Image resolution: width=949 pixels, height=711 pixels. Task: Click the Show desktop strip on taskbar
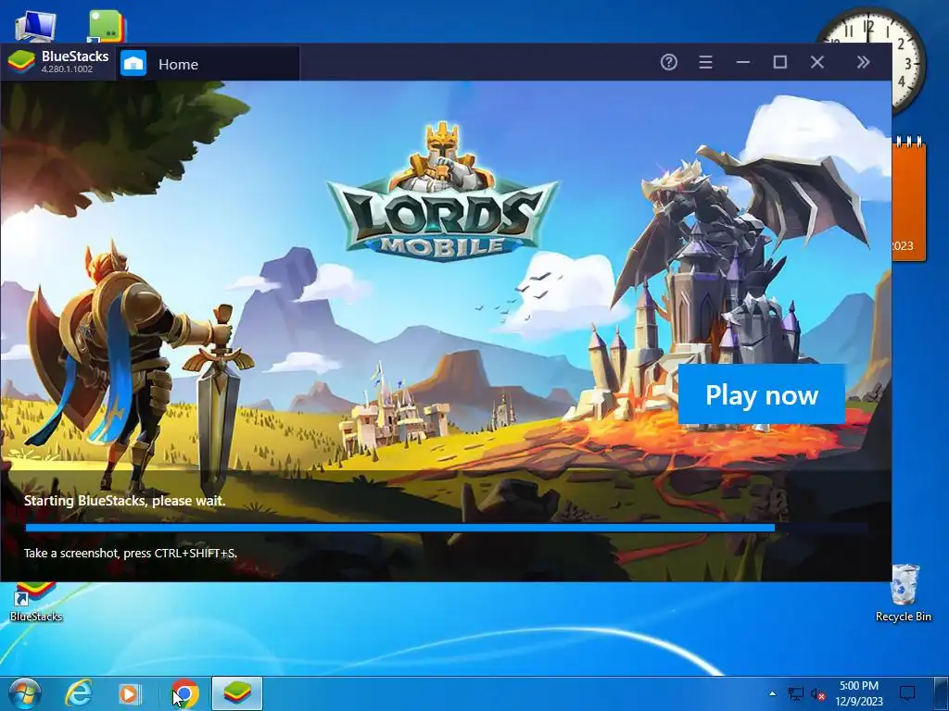942,693
